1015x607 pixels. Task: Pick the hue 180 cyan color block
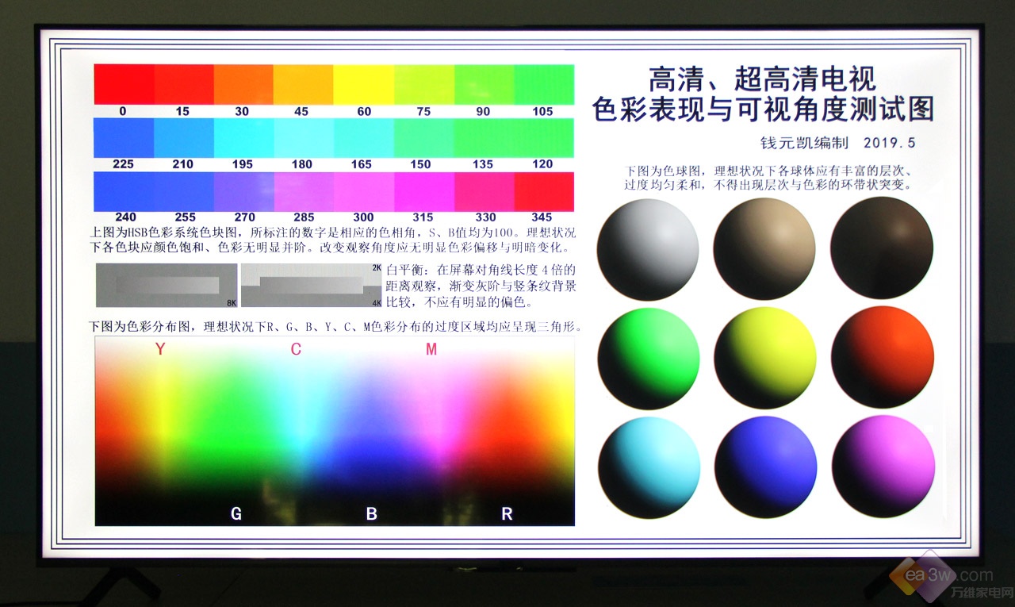304,138
